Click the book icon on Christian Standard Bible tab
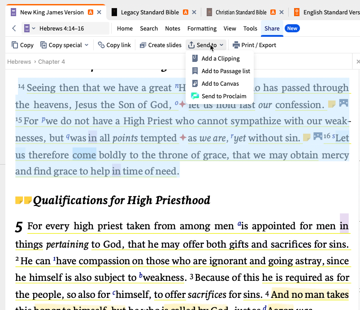 tap(209, 12)
